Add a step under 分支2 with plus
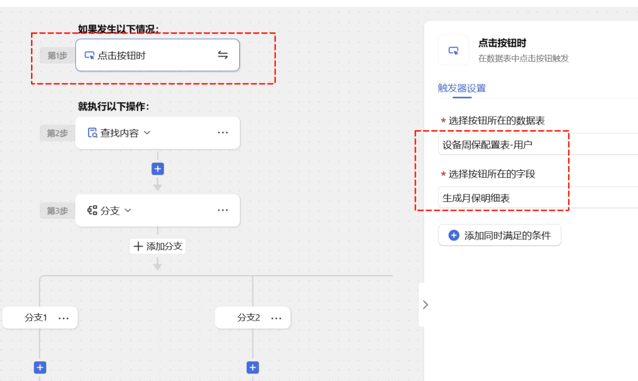638x381 pixels. [x=253, y=367]
